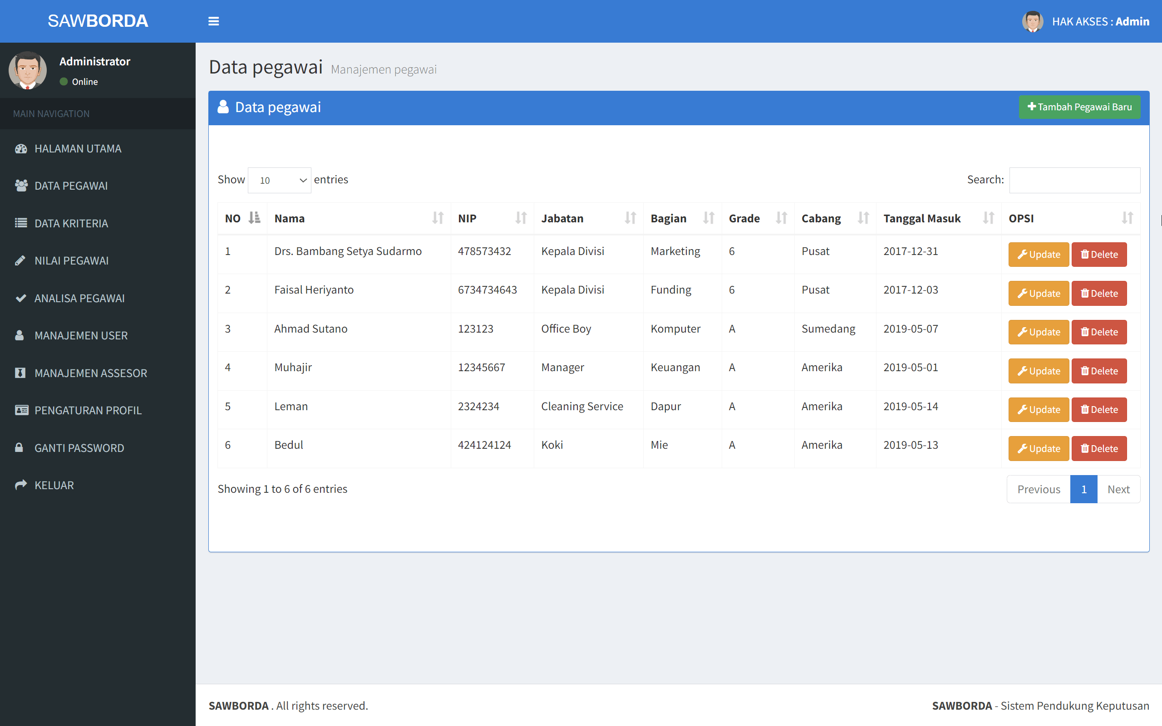Screen dimensions: 1162x726
Task: Click the Nilai Pegawai pencil icon
Action: pos(20,260)
